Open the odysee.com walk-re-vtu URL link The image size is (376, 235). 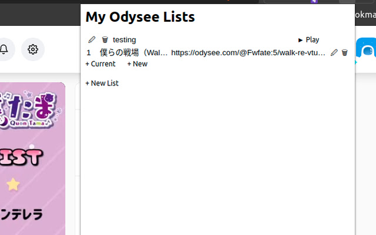tap(248, 52)
